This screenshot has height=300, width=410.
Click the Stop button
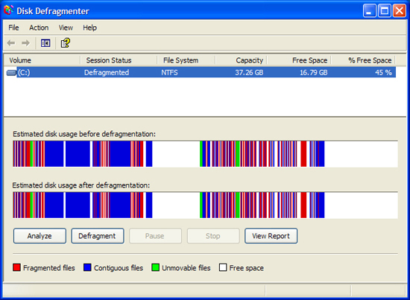tap(213, 236)
